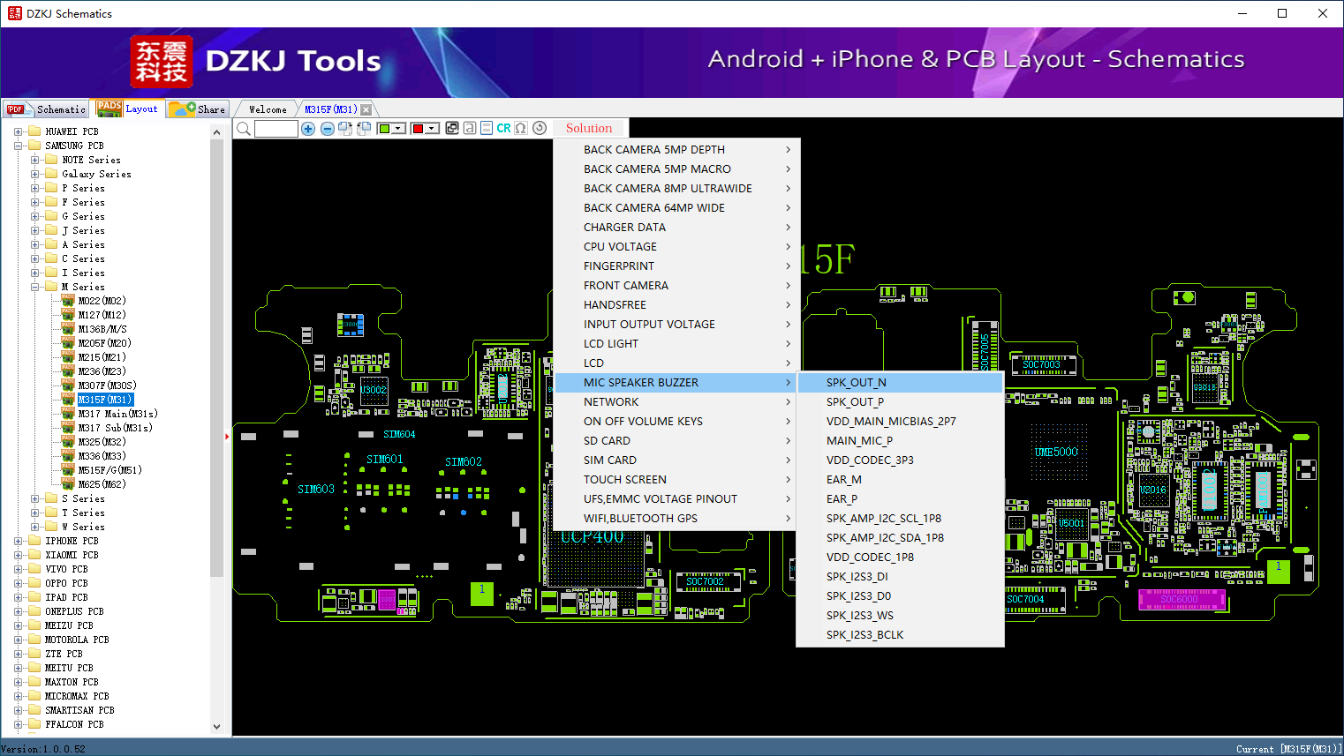Close the M315F(M31) document tab
1344x756 pixels.
tap(366, 109)
